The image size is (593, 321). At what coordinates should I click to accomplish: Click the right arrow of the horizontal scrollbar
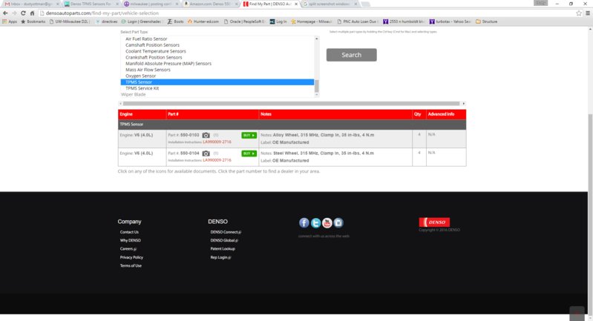464,104
